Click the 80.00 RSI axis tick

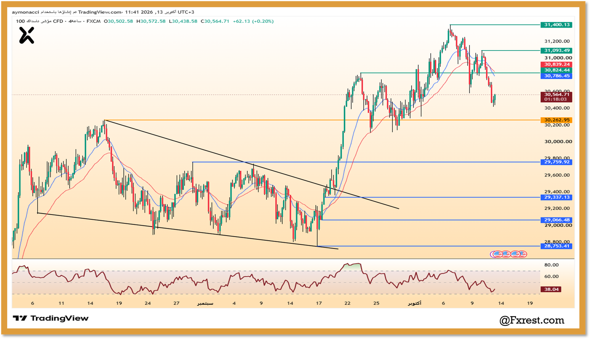(x=551, y=265)
